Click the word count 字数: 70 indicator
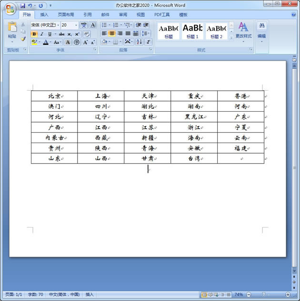The height and width of the screenshot is (301, 300). pyautogui.click(x=35, y=294)
